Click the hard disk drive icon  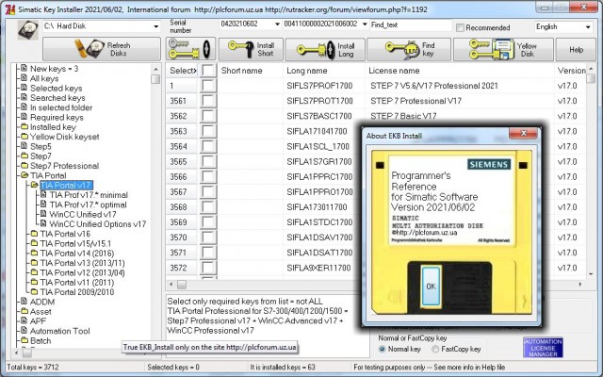pyautogui.click(x=27, y=29)
